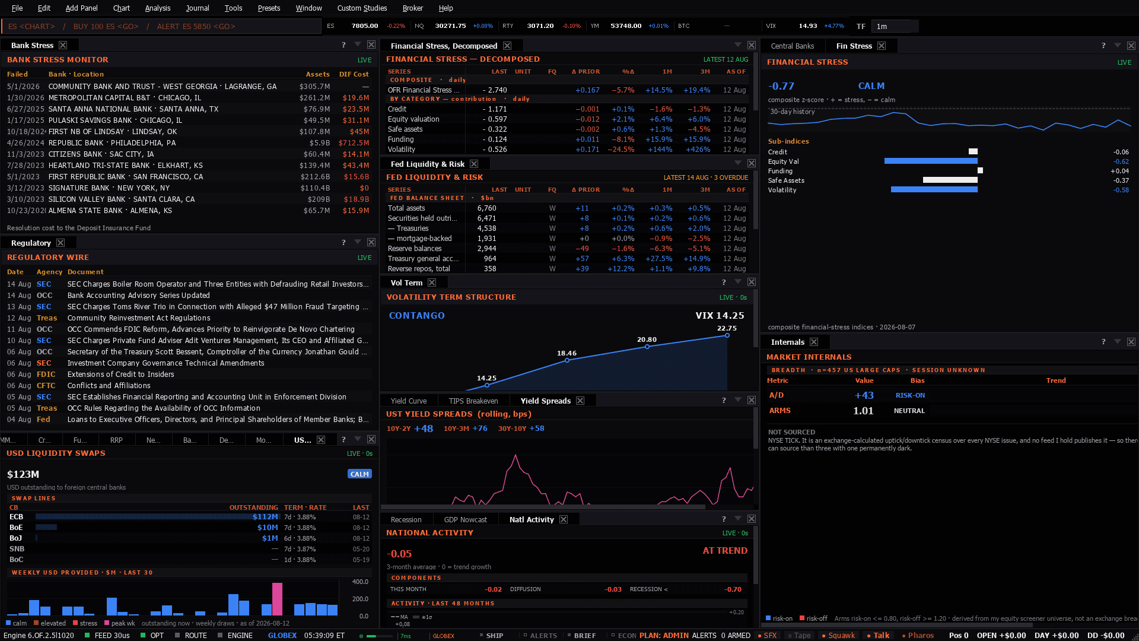Image resolution: width=1139 pixels, height=641 pixels.
Task: Close the Internals tab via its X
Action: (814, 342)
